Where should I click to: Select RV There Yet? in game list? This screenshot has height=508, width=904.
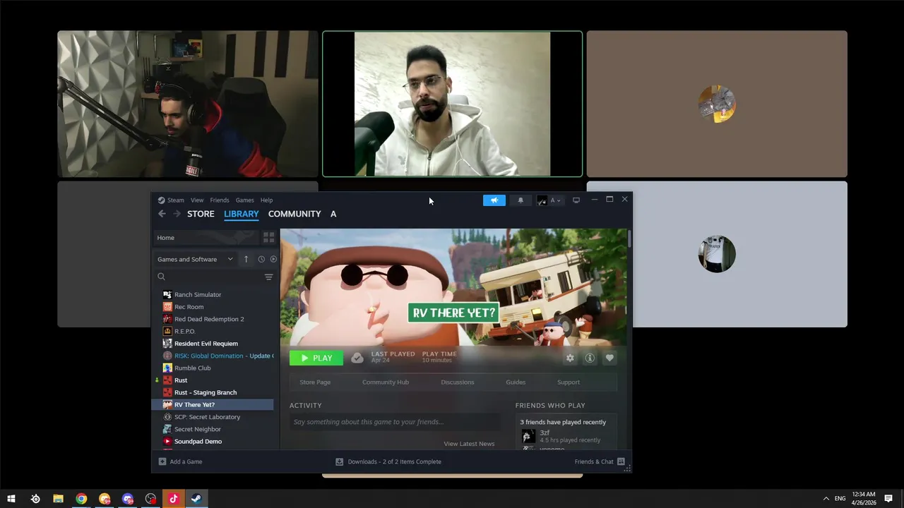[x=213, y=404]
